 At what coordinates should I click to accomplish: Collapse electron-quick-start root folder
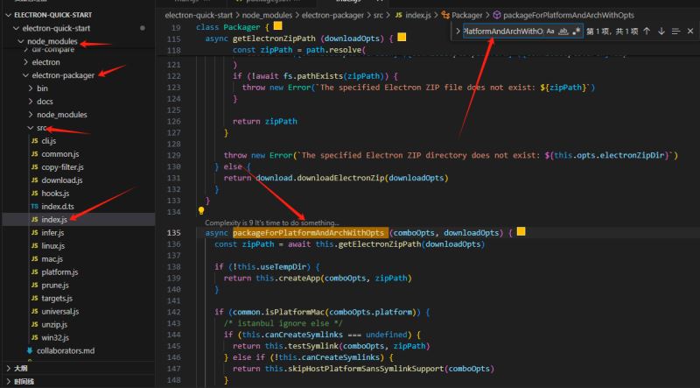(x=17, y=28)
